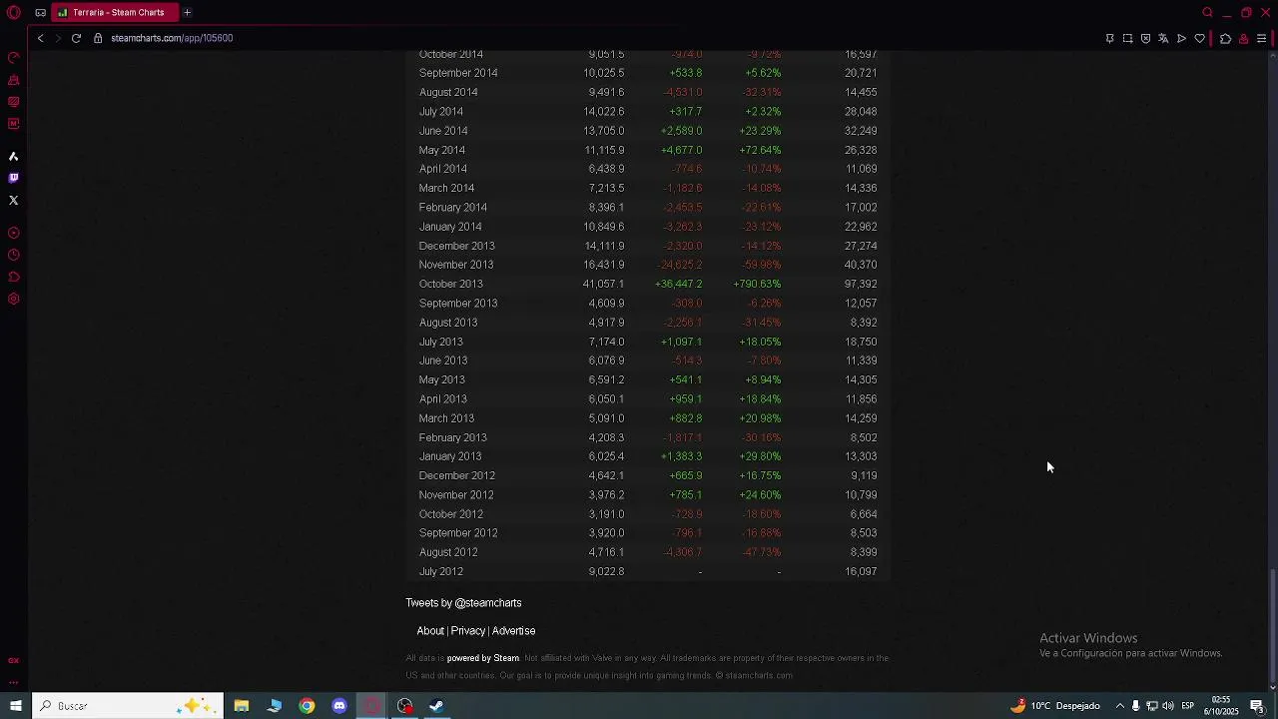1278x719 pixels.
Task: Open the Opera GX main menu logo
Action: [14, 13]
